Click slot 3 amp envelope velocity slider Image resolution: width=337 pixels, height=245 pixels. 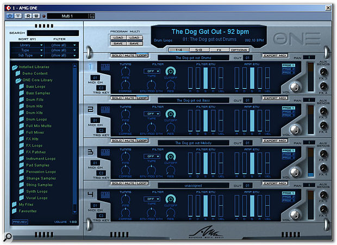267,163
